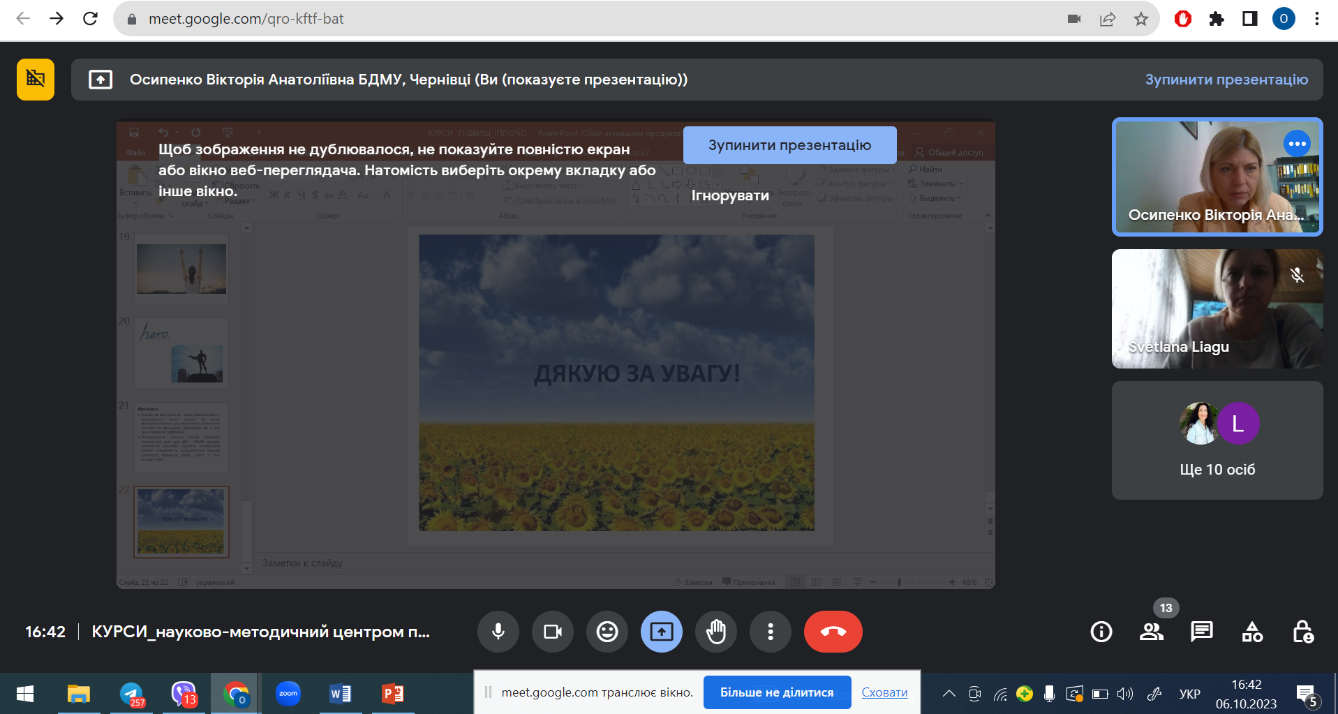
Task: Open Zoom from taskbar
Action: tap(288, 694)
